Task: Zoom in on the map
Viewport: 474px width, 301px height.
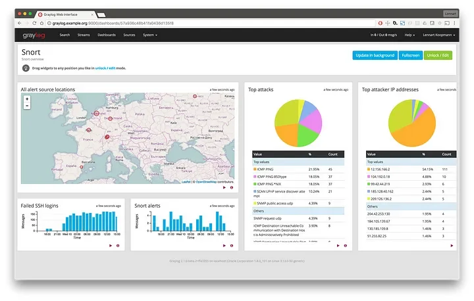Action: [x=27, y=99]
